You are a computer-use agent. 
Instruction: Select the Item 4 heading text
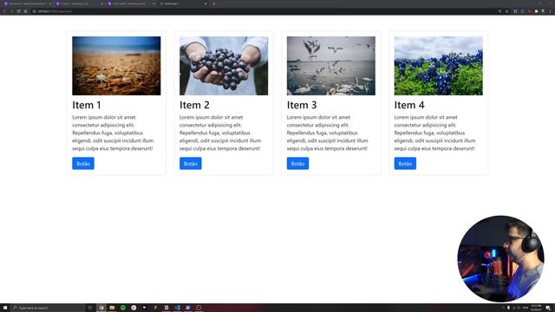coord(409,105)
